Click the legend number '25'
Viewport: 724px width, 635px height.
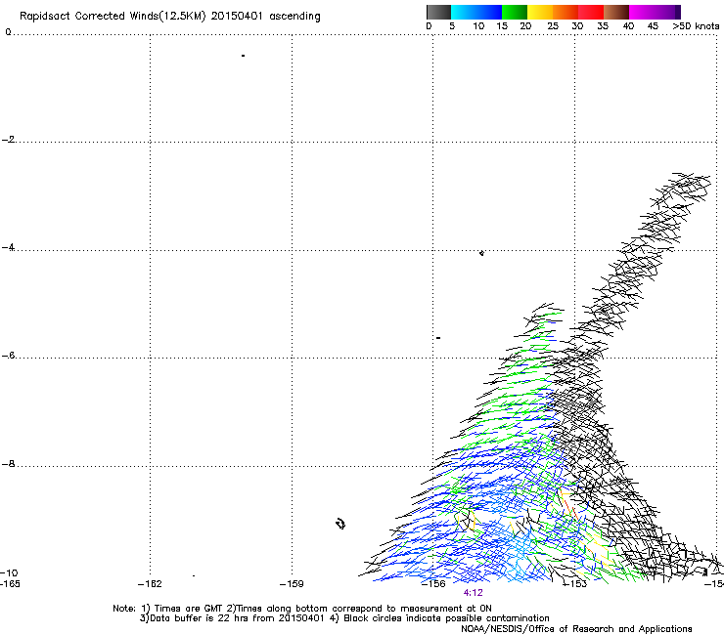pyautogui.click(x=553, y=26)
